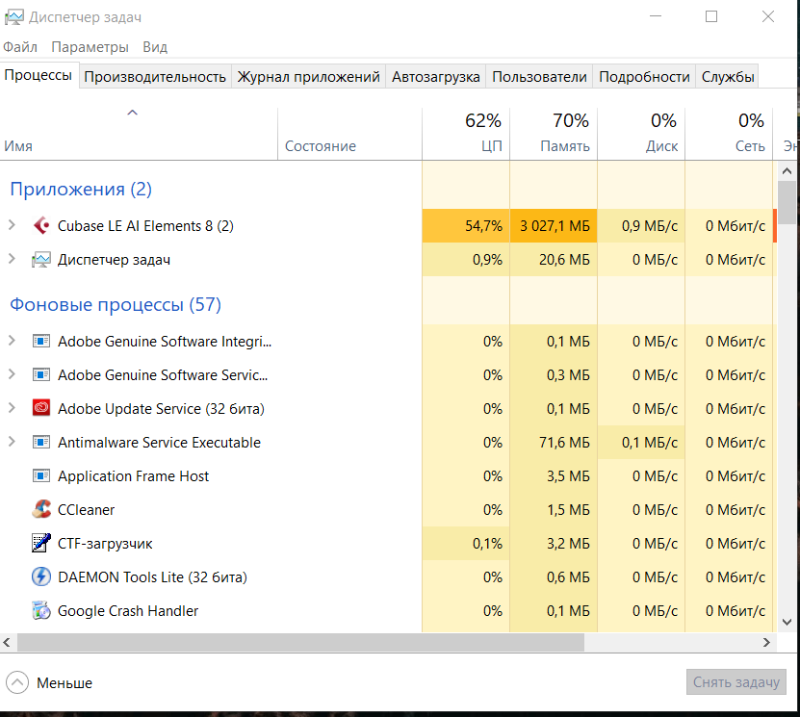Image resolution: width=800 pixels, height=717 pixels.
Task: Expand Adobe Update Service (32 бита) row
Action: point(12,407)
